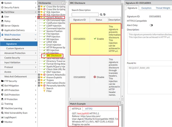The image size is (172, 127).
Task: Click the Security Fabric icon
Action: click(x=2, y=7)
